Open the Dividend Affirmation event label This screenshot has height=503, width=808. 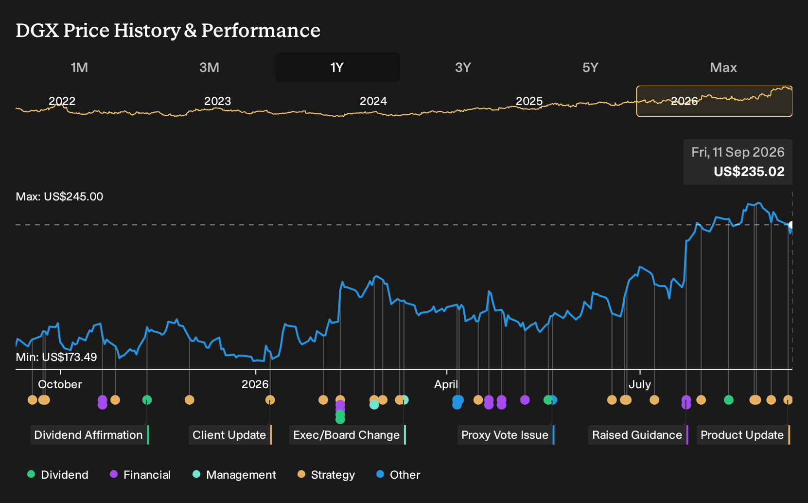click(90, 435)
